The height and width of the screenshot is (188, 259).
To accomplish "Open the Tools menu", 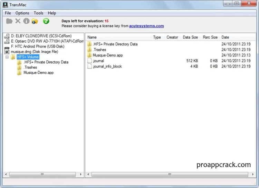I will 38,13.
